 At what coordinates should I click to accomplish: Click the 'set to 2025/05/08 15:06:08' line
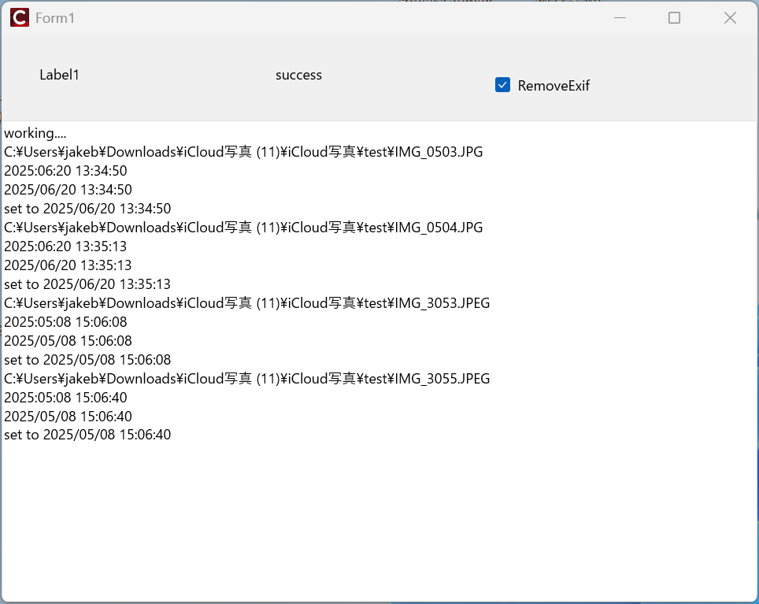(87, 360)
